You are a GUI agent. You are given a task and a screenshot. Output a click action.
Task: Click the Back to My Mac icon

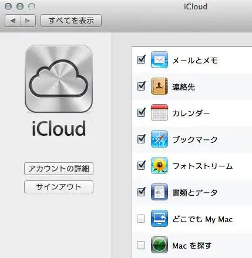click(159, 219)
